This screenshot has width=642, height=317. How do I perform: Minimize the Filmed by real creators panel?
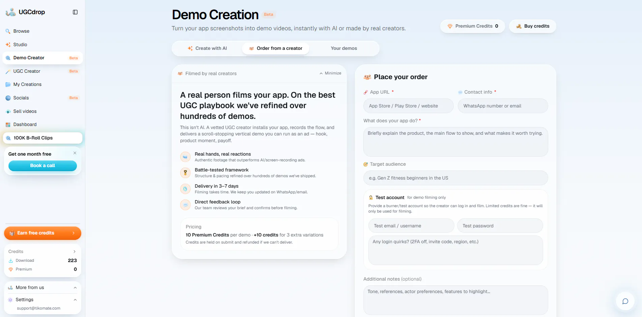tap(330, 73)
